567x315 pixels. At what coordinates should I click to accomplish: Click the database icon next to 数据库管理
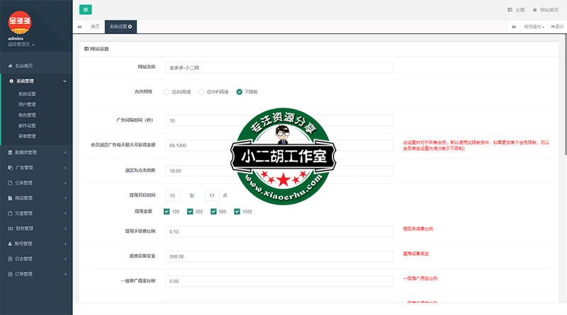click(9, 152)
